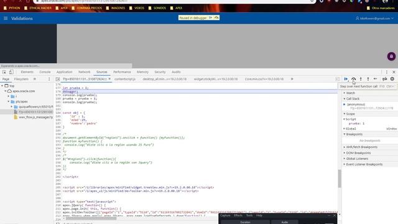This screenshot has height=224, width=398.
Task: Open the Security tab
Action: click(x=160, y=72)
